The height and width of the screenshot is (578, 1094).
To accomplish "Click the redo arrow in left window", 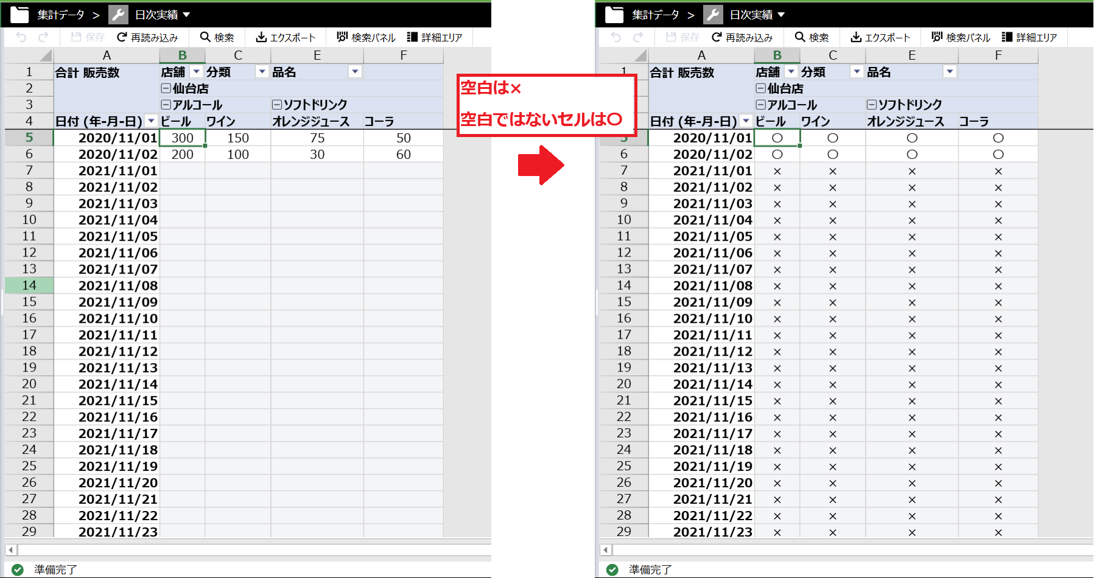I will pyautogui.click(x=43, y=37).
